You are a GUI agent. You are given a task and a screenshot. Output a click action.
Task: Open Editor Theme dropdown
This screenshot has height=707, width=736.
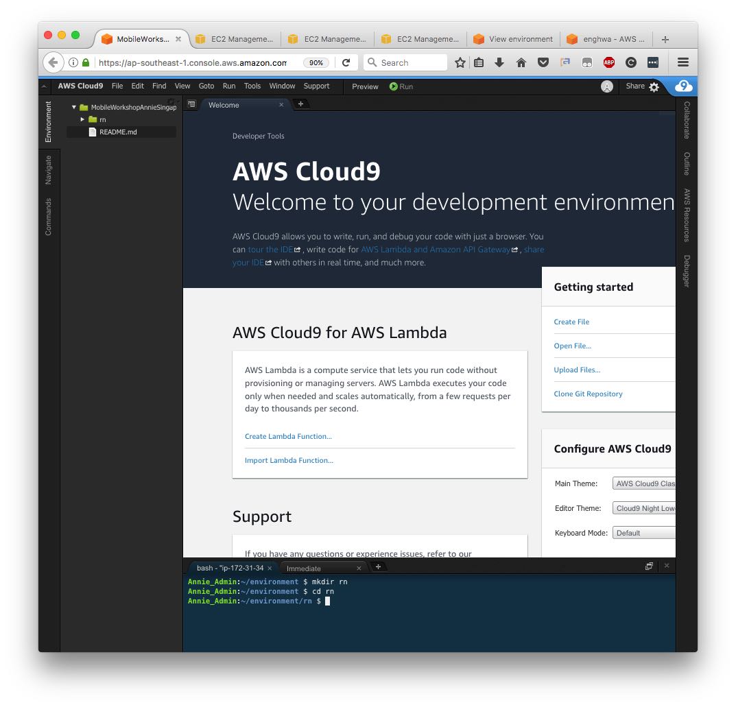click(643, 508)
